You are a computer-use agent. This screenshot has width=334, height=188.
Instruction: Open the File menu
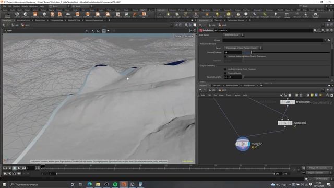tap(5, 6)
